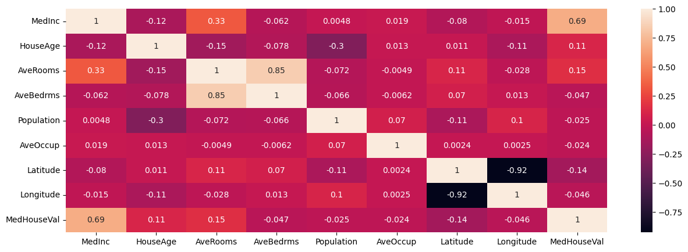Select the 0.85 cell in the AveRooms row
This screenshot has width=688, height=252.
click(276, 71)
